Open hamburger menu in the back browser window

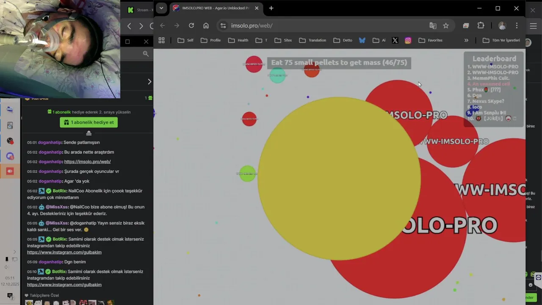(x=534, y=26)
